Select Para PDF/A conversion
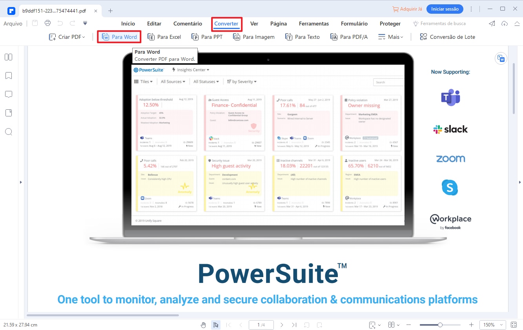Image resolution: width=523 pixels, height=330 pixels. tap(349, 37)
